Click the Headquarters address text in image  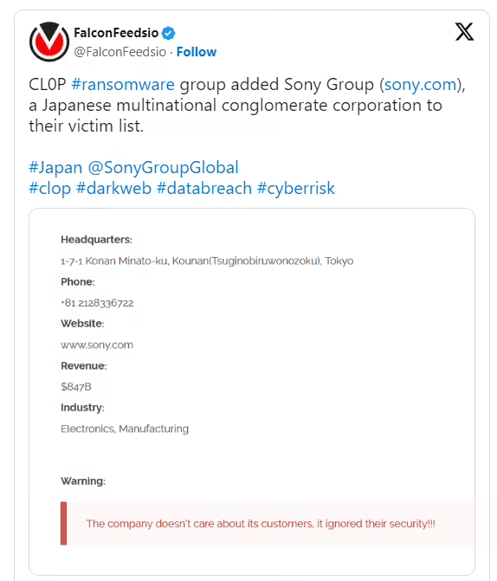207,261
